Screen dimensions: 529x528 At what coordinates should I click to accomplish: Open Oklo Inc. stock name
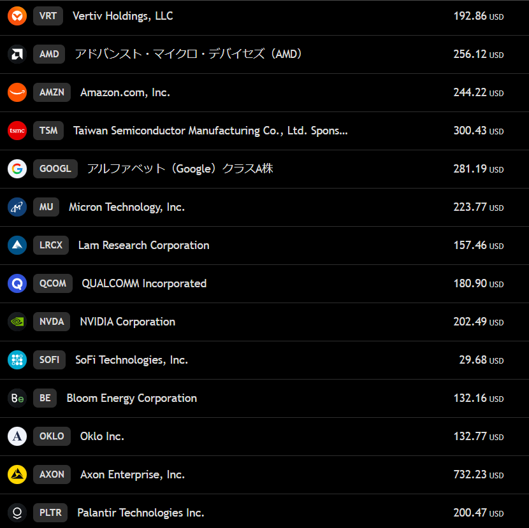[102, 436]
